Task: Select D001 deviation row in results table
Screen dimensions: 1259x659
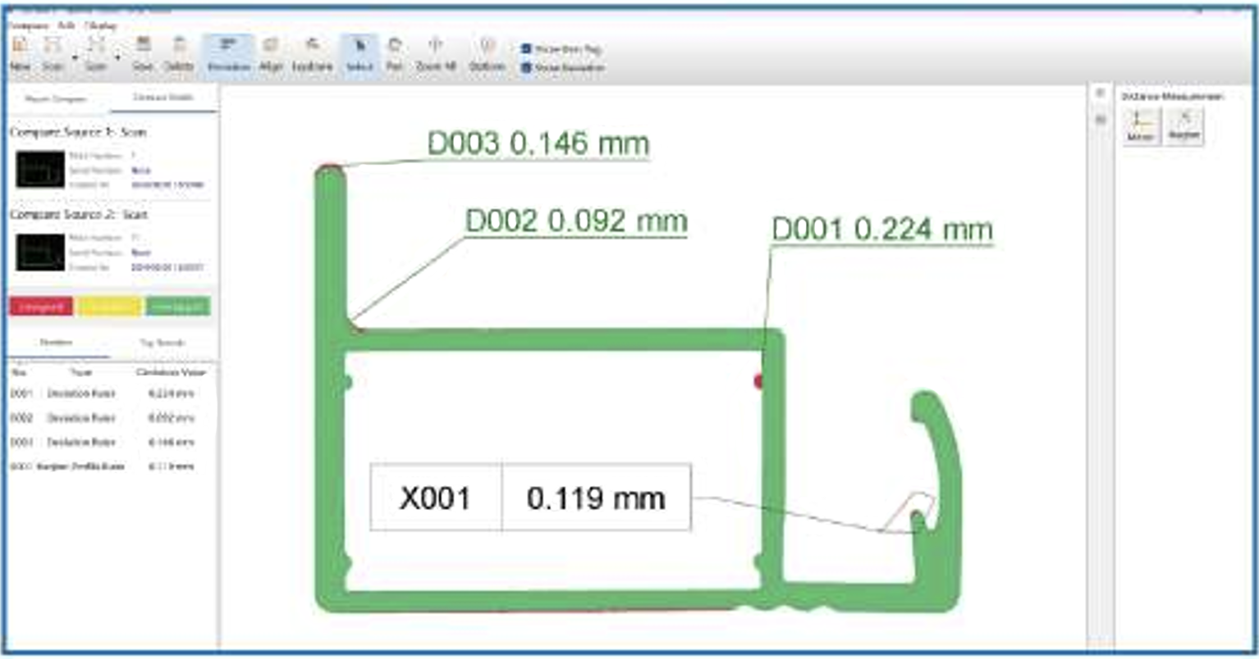Action: pos(111,393)
